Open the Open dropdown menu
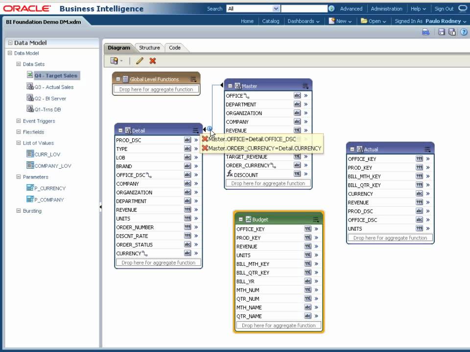 (374, 21)
